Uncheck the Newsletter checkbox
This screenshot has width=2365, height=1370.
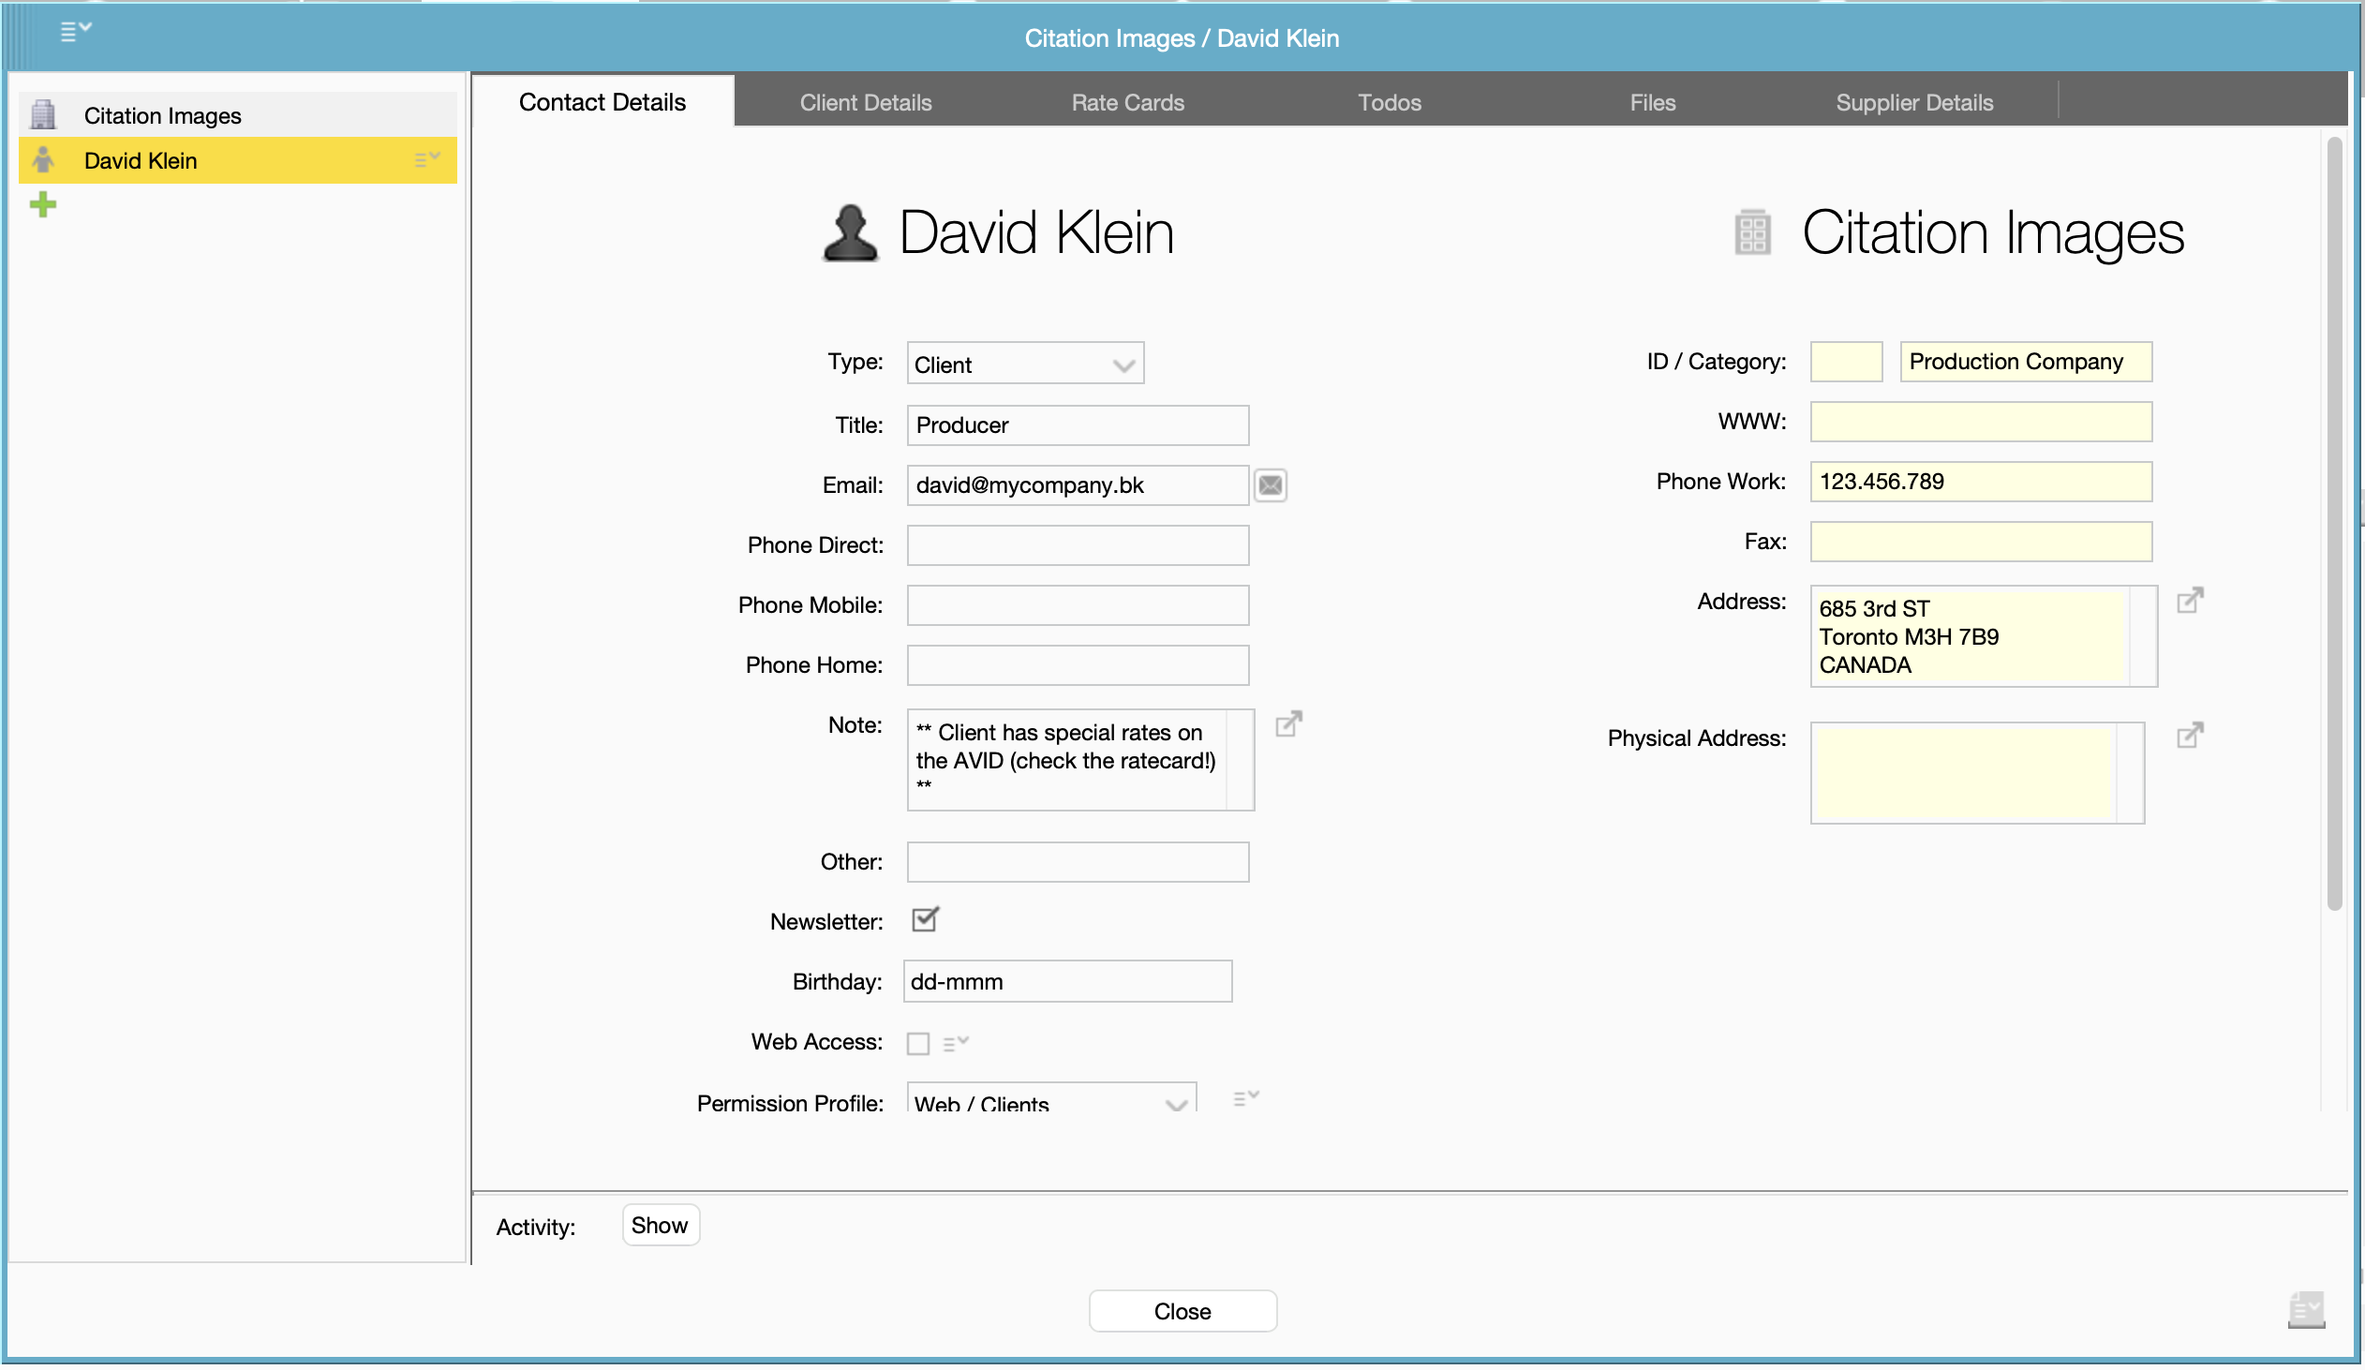pyautogui.click(x=924, y=919)
